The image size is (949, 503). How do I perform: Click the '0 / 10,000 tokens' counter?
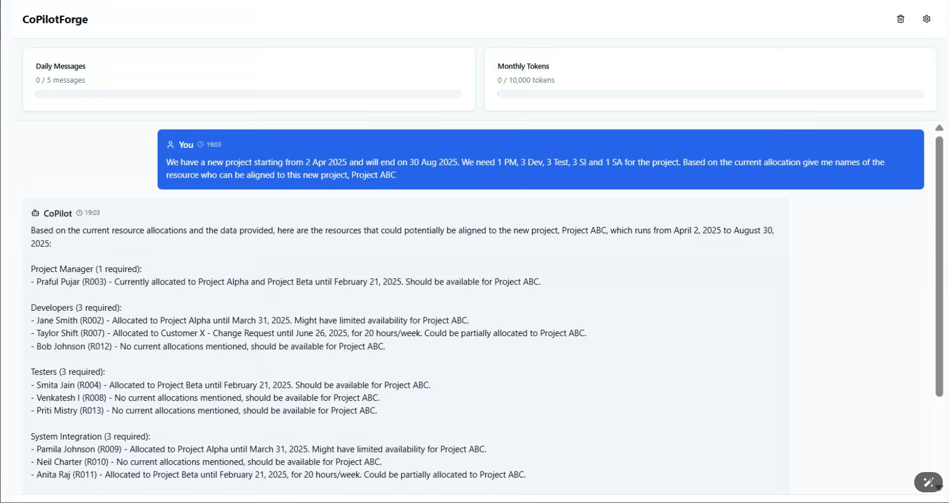click(526, 80)
